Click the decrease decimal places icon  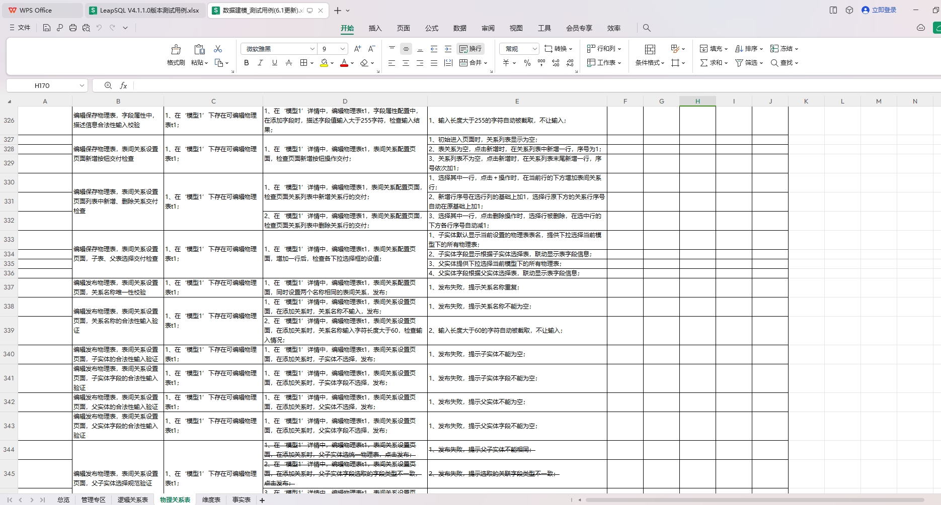(570, 63)
